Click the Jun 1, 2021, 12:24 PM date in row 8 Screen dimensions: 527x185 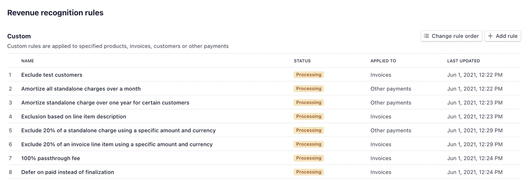coord(475,172)
